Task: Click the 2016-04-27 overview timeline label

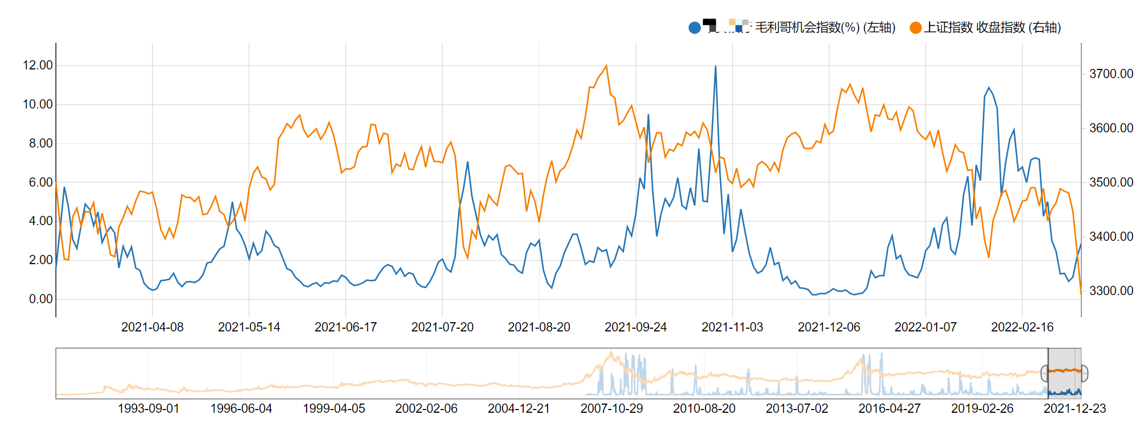Action: pos(889,408)
